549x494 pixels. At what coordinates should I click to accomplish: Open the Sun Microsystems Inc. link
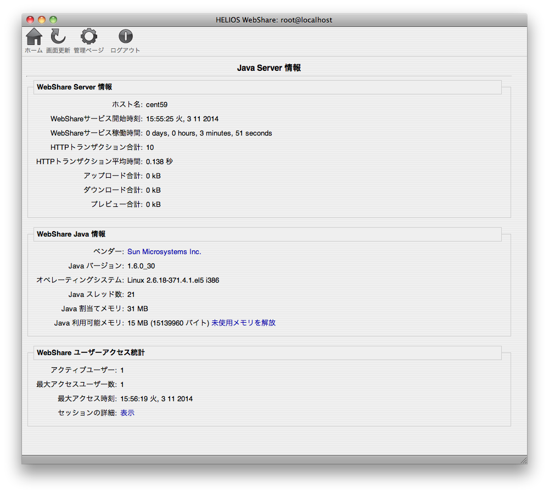tap(164, 252)
